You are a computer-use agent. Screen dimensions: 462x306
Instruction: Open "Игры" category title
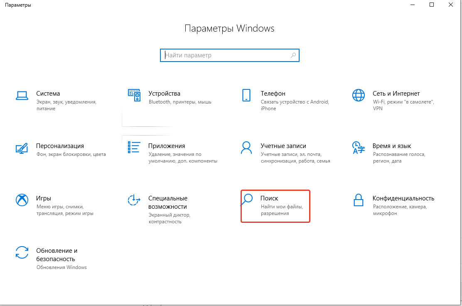pyautogui.click(x=44, y=198)
